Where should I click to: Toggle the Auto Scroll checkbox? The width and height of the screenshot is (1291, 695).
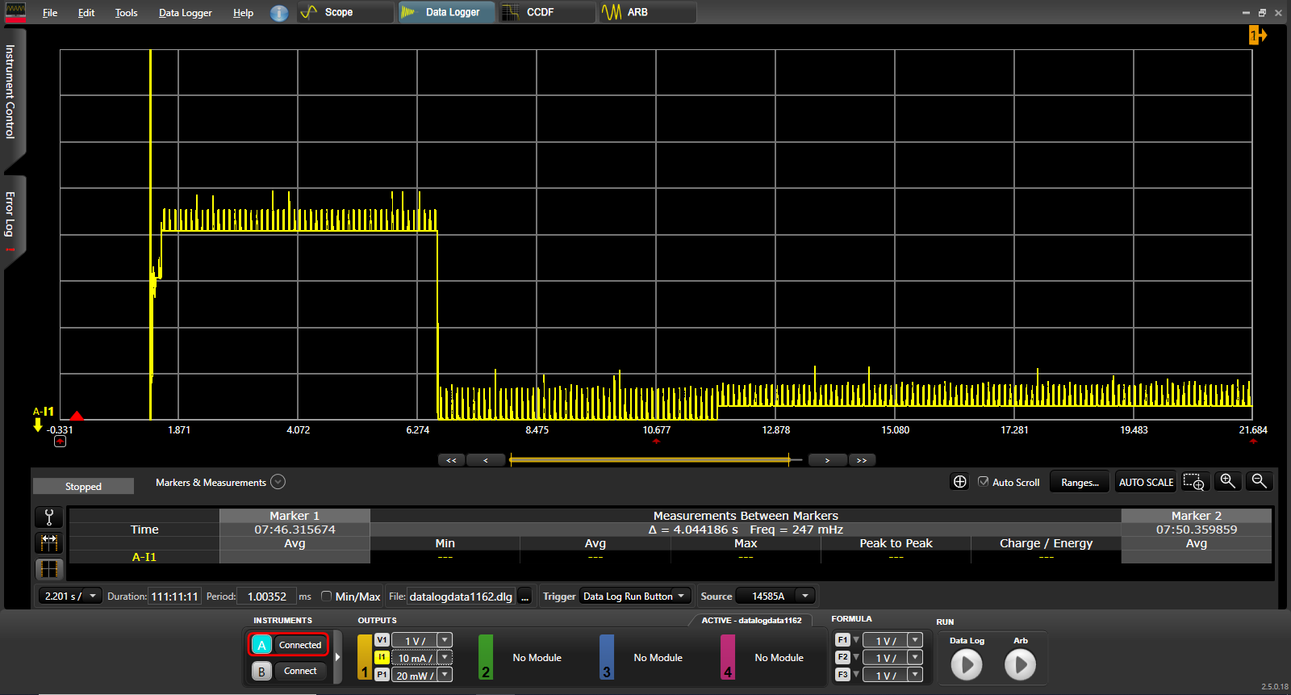[x=983, y=482]
